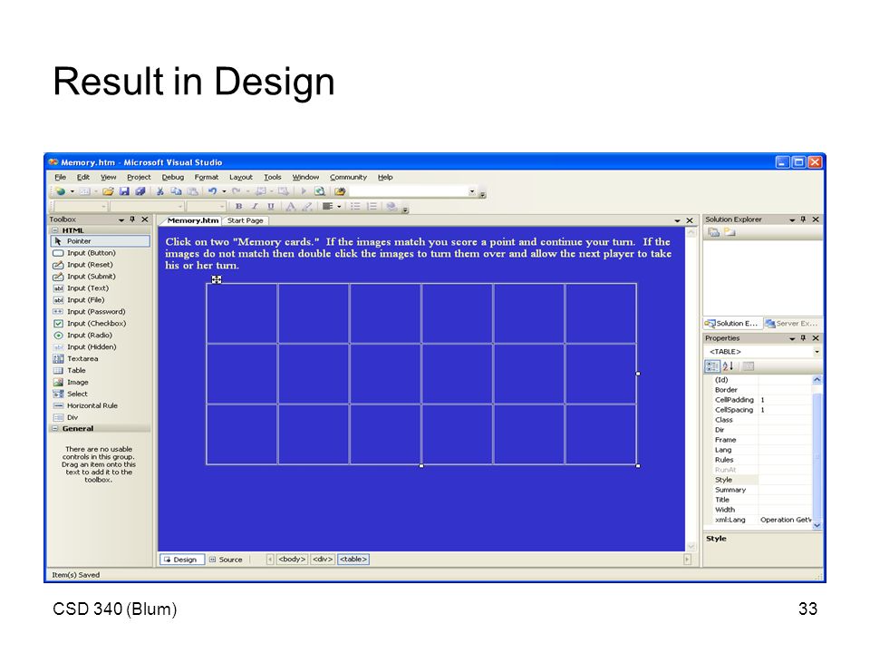Click the Categorized view icon in Properties
Viewport: 870px width, 653px height.
(712, 366)
